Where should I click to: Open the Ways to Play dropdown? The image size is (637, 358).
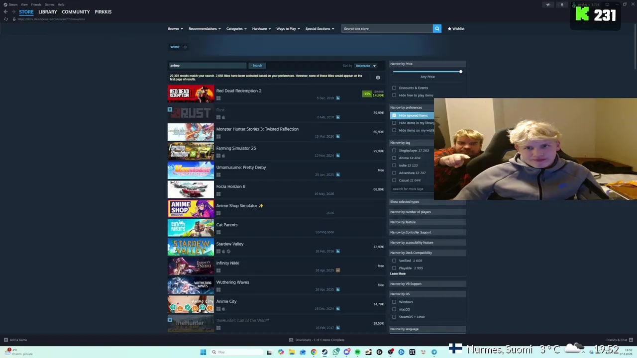288,28
